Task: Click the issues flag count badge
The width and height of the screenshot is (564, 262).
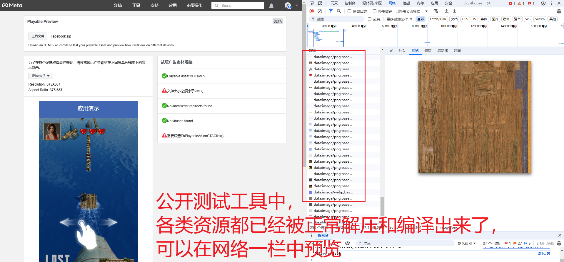Action: click(x=531, y=4)
